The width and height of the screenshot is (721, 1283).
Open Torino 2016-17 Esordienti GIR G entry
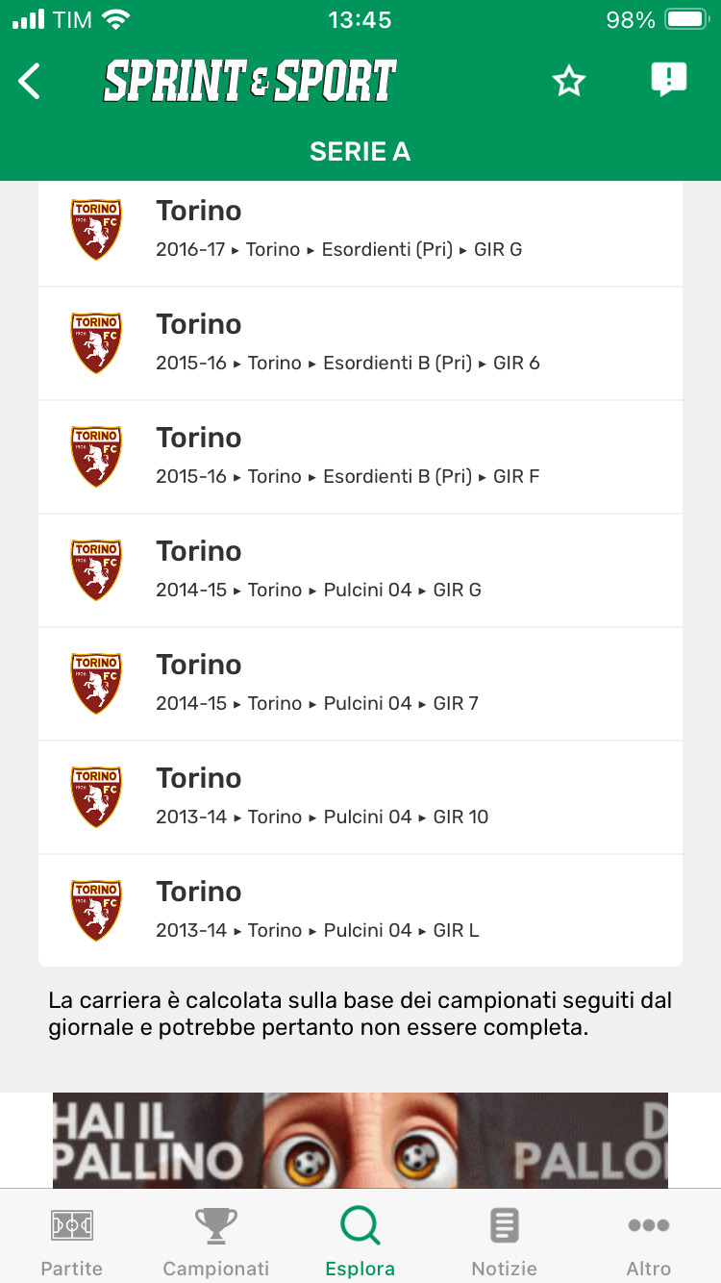point(360,230)
